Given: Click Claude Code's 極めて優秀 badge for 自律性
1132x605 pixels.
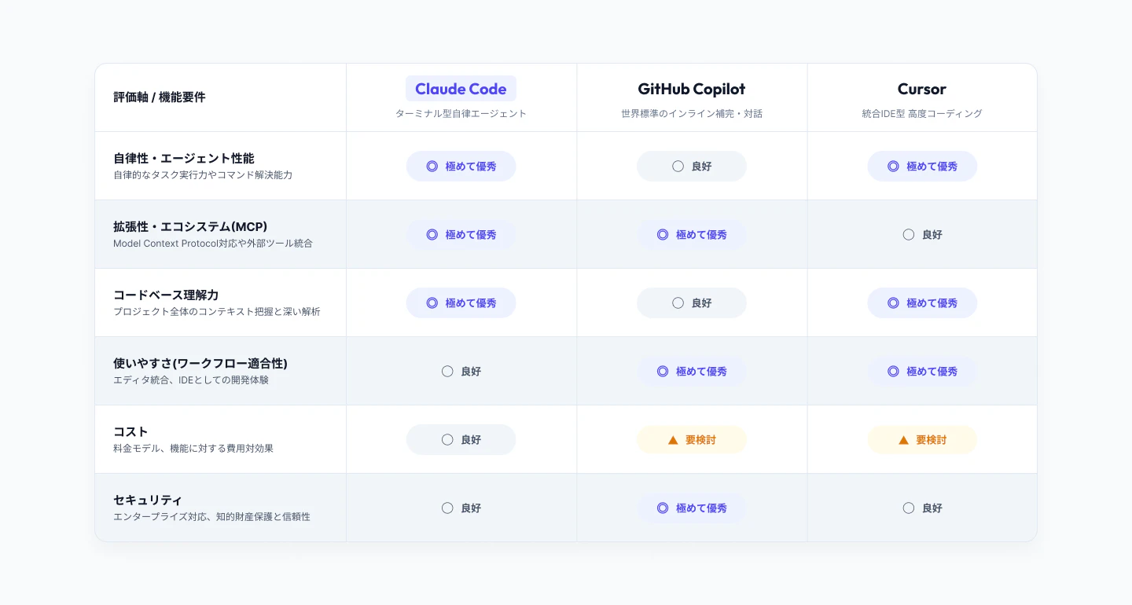Looking at the screenshot, I should coord(461,167).
